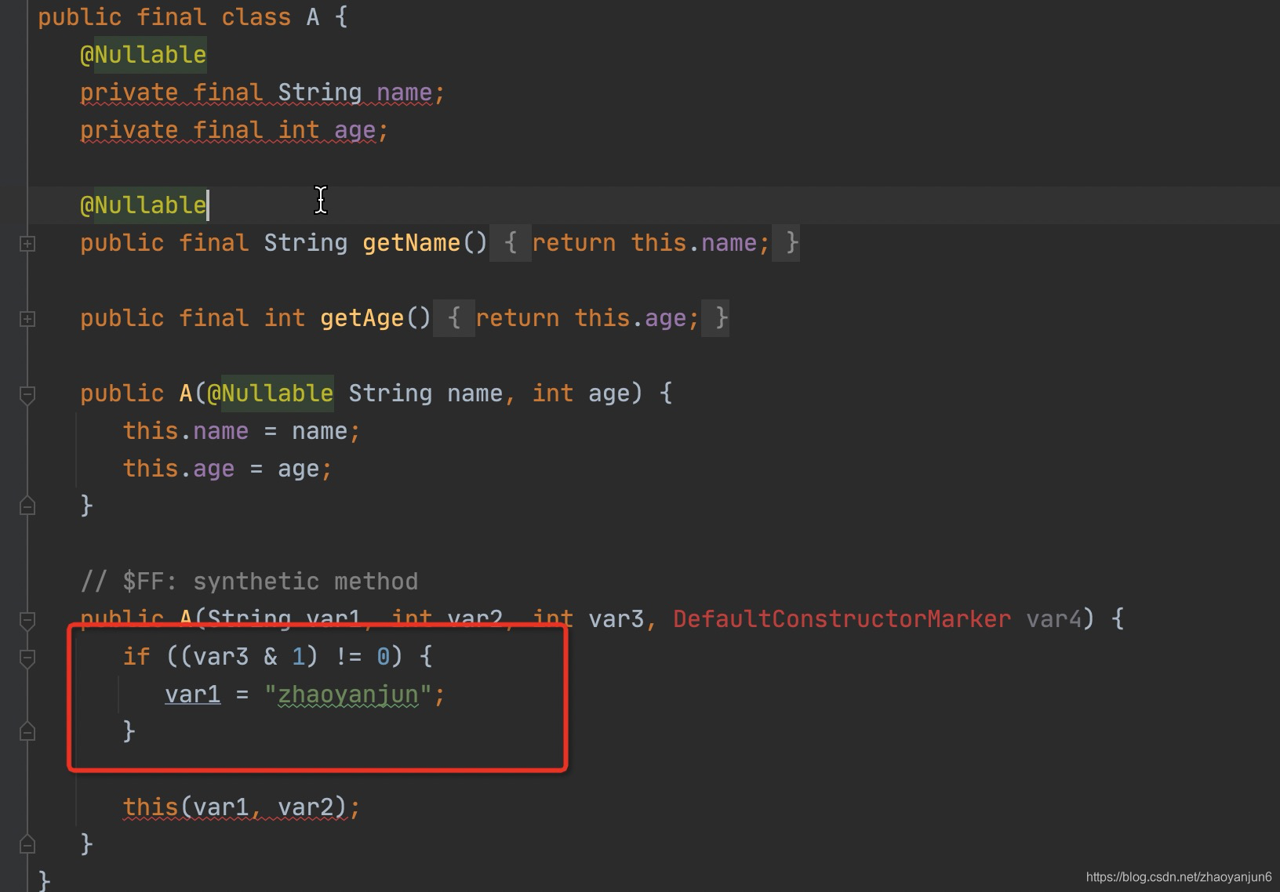Click the underlined var1 in the assignment
1280x892 pixels.
pos(192,694)
